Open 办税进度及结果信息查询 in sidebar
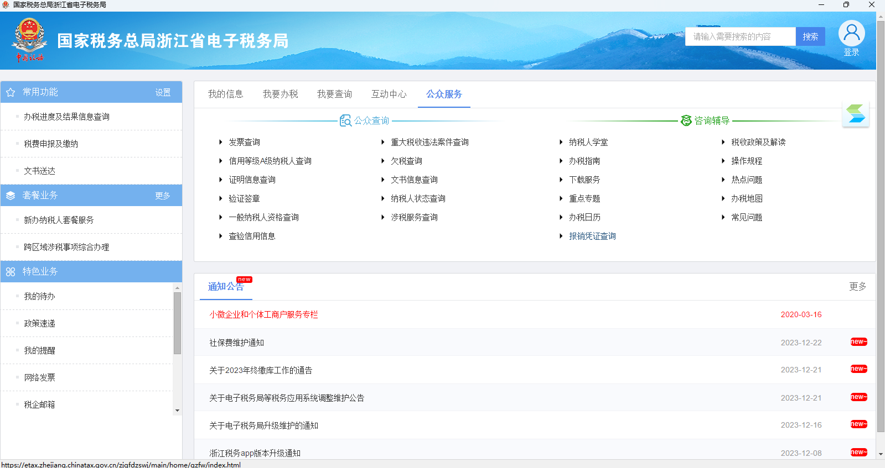The width and height of the screenshot is (885, 468). pos(66,117)
